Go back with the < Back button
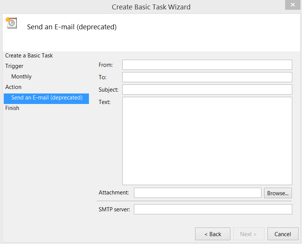The width and height of the screenshot is (302, 244). pos(213,234)
